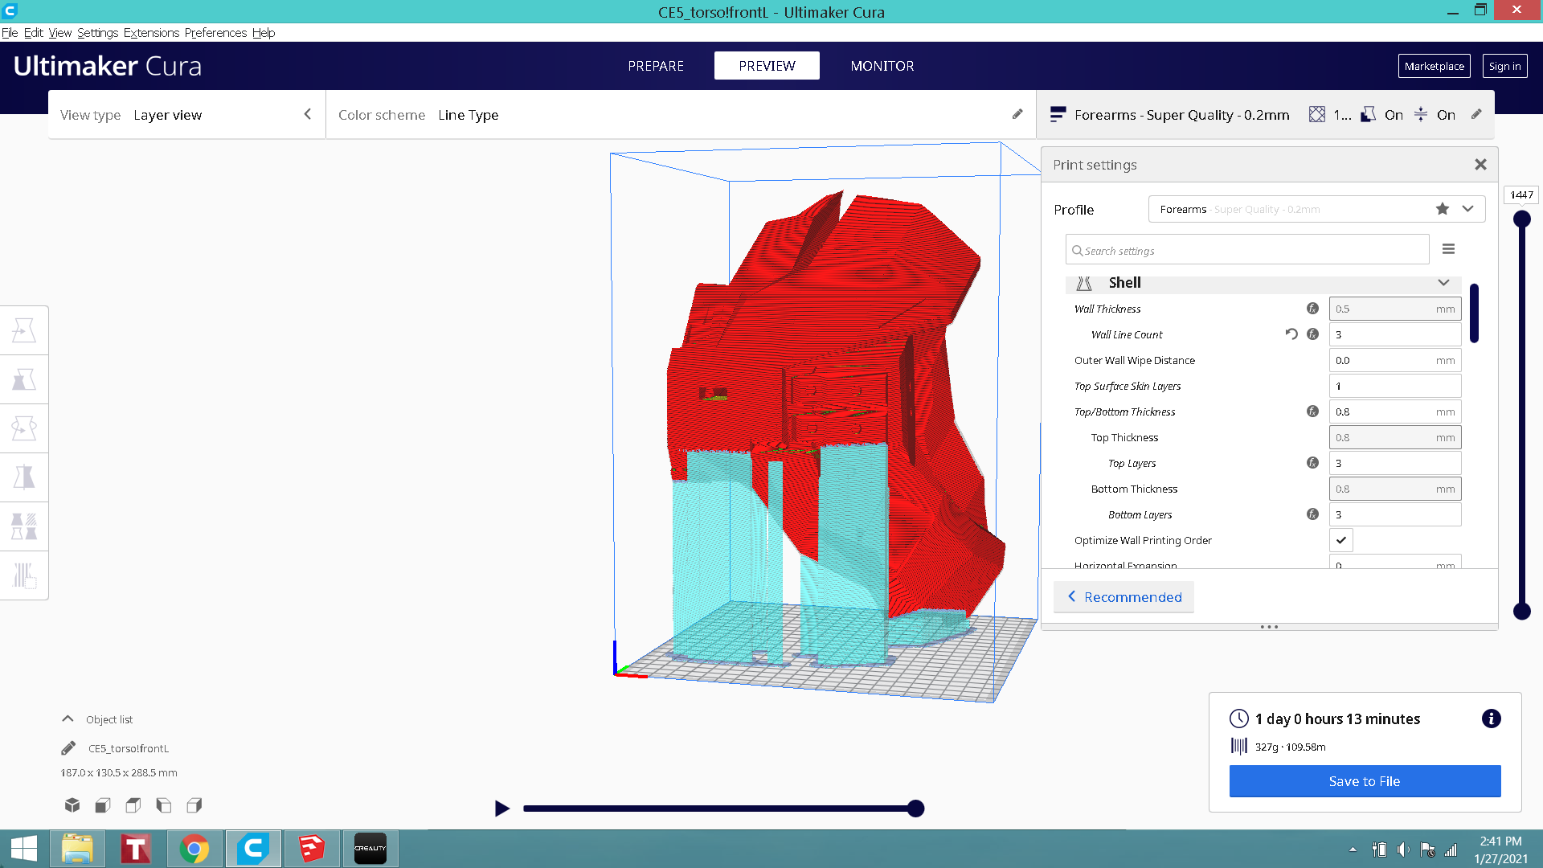Image resolution: width=1543 pixels, height=868 pixels.
Task: Open the File menu
Action: 10,32
